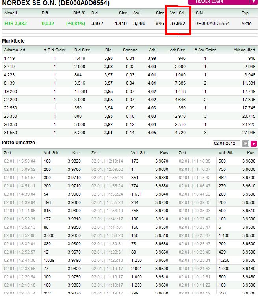Click the trade time 13:52:08
262x300 pixels.
(20, 235)
